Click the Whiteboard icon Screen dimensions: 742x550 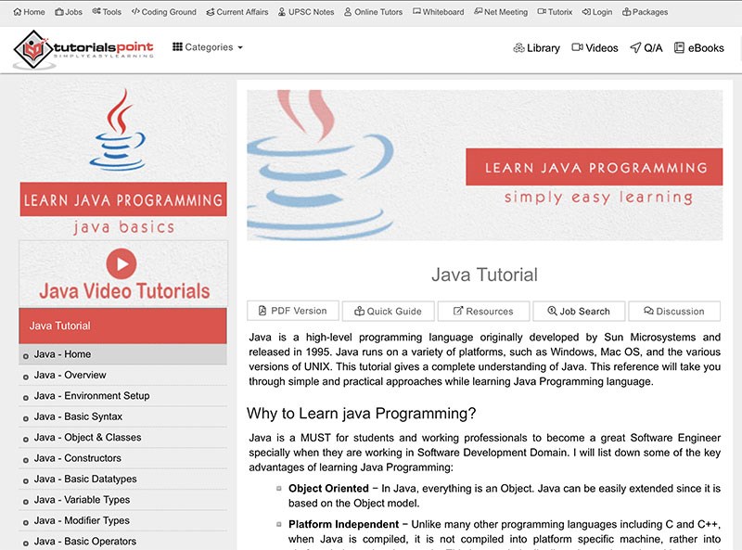[x=439, y=12]
